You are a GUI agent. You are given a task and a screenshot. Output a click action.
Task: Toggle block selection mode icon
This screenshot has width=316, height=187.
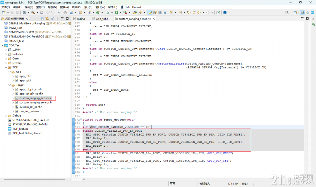tap(160, 13)
